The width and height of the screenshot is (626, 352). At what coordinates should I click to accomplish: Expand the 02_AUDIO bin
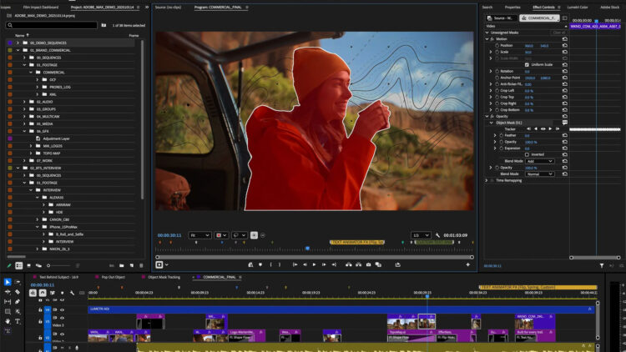pos(24,102)
